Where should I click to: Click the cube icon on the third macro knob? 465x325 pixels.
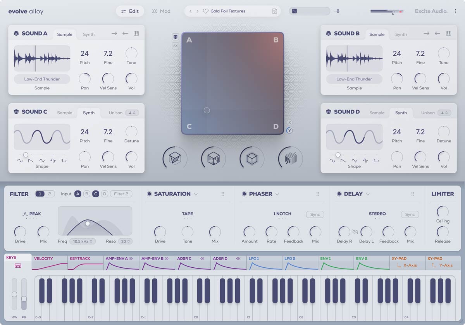click(251, 158)
